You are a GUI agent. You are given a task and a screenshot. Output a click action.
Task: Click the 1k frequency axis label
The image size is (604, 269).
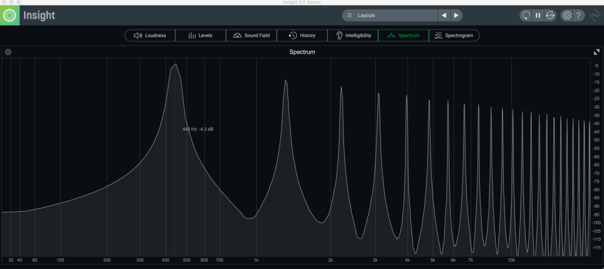pyautogui.click(x=256, y=261)
